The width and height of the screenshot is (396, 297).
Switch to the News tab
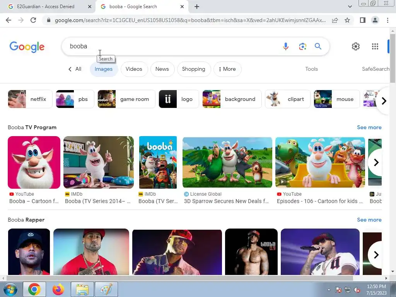[x=162, y=69]
